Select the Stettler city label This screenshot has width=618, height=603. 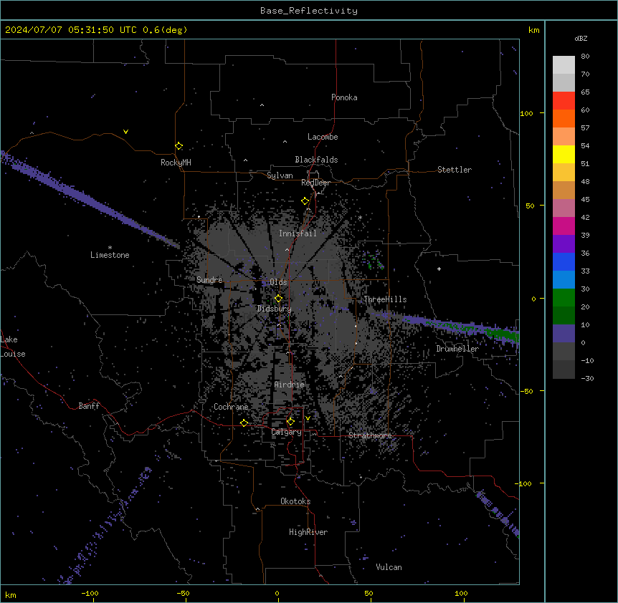point(455,170)
